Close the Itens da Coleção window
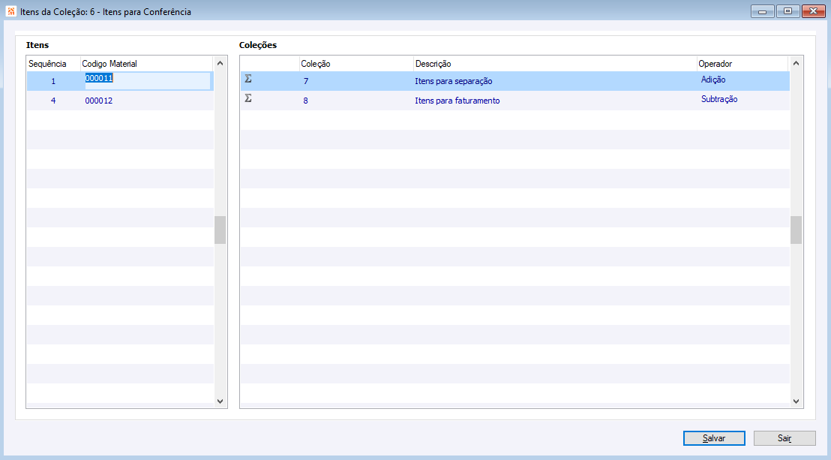The height and width of the screenshot is (460, 831). (x=814, y=11)
